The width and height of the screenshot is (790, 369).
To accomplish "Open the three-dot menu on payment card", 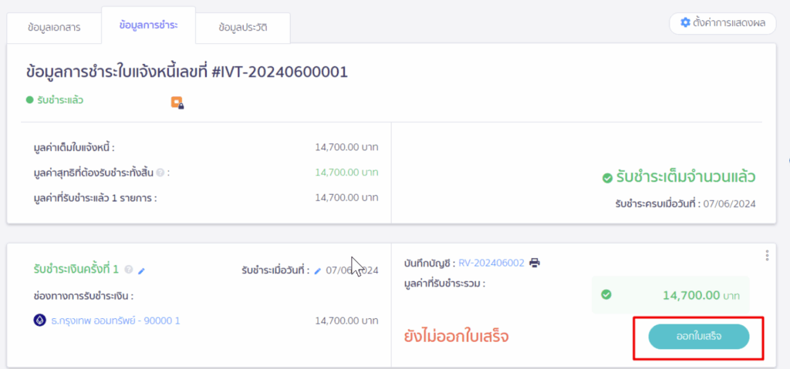I will coord(767,255).
